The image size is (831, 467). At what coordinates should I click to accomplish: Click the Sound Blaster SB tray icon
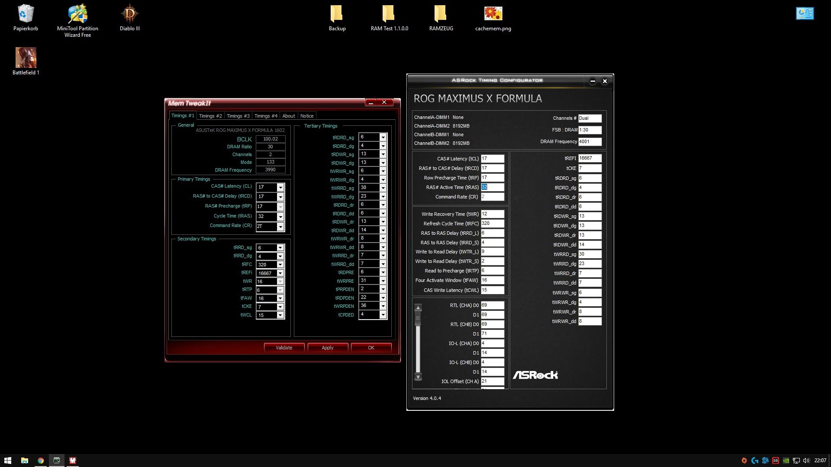[776, 461]
